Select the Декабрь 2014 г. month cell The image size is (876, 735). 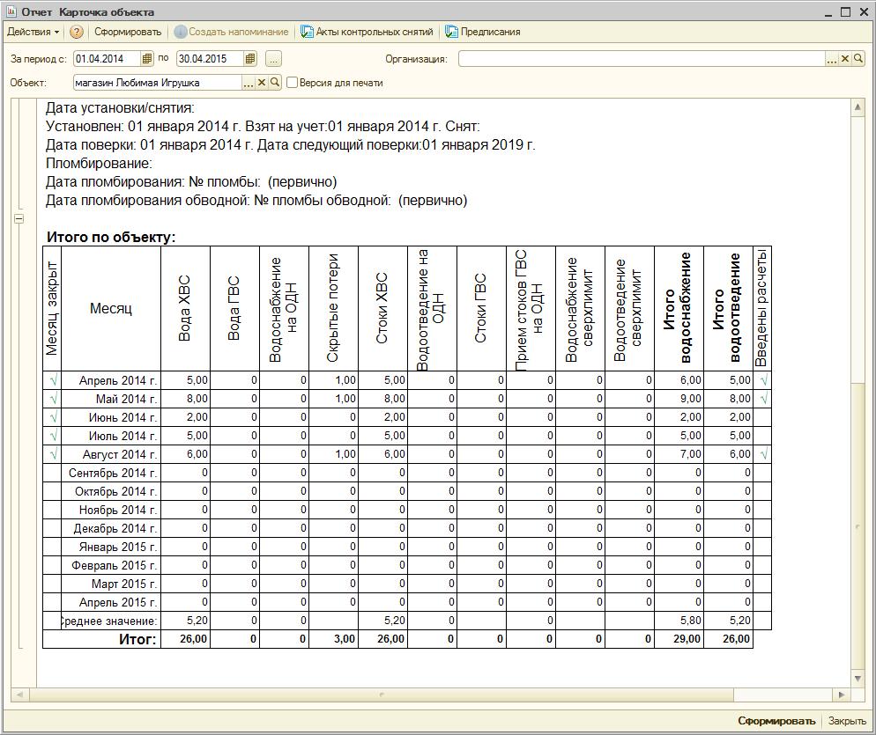tap(111, 528)
